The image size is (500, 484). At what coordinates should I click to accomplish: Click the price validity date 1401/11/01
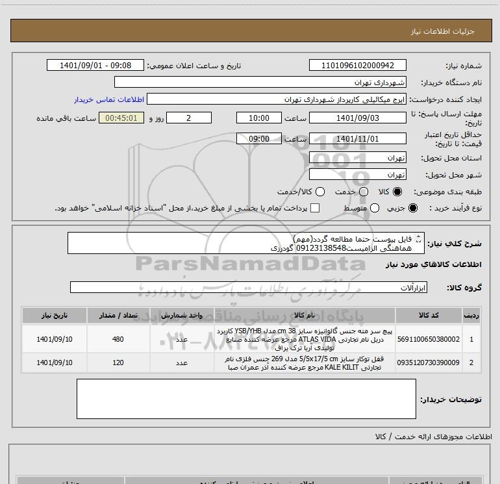pos(357,138)
